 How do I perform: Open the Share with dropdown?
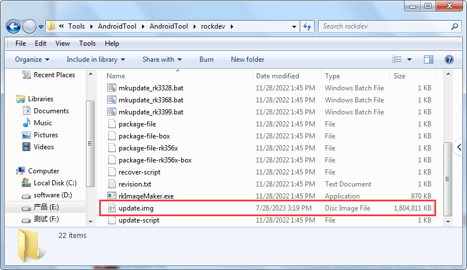pos(162,59)
